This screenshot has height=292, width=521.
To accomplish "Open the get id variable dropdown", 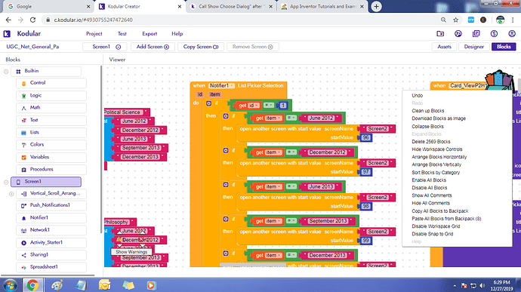I will click(254, 106).
